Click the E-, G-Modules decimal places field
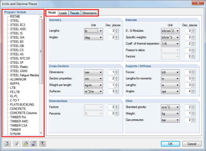206x151 pixels. (x=188, y=31)
